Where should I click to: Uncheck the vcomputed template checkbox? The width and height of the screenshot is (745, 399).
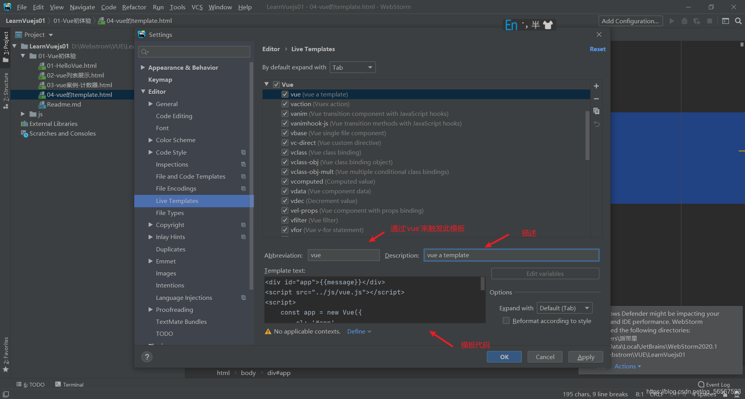click(285, 181)
